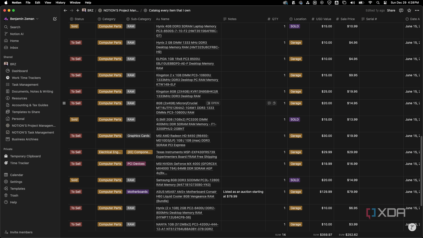Open Temporary Clipboard page
This screenshot has width=423, height=238.
25,156
